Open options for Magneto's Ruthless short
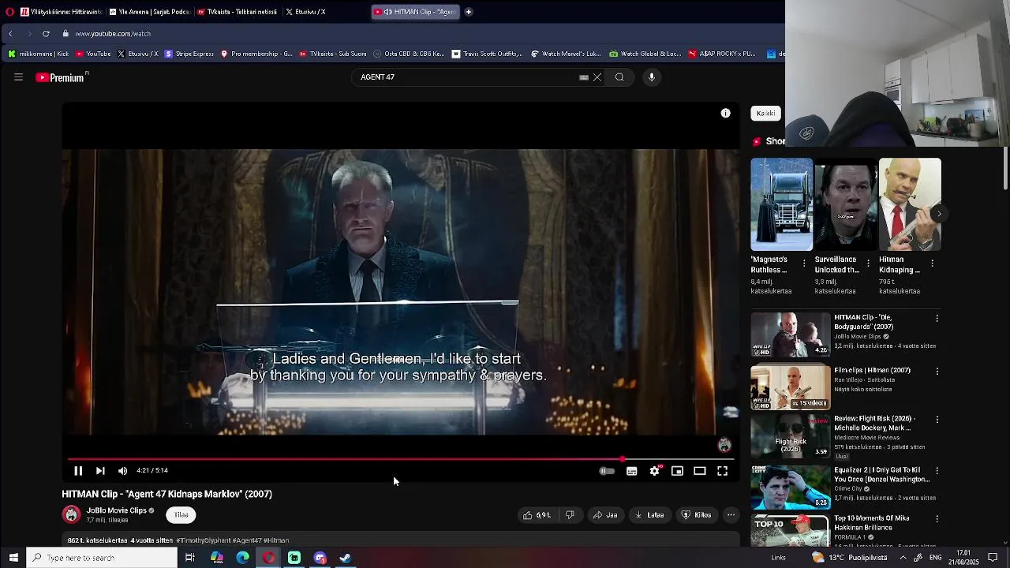 tap(804, 263)
